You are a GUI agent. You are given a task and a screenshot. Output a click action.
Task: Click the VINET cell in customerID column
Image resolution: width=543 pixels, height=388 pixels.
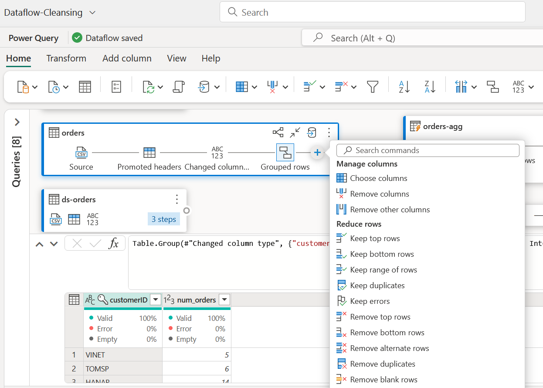tap(122, 355)
